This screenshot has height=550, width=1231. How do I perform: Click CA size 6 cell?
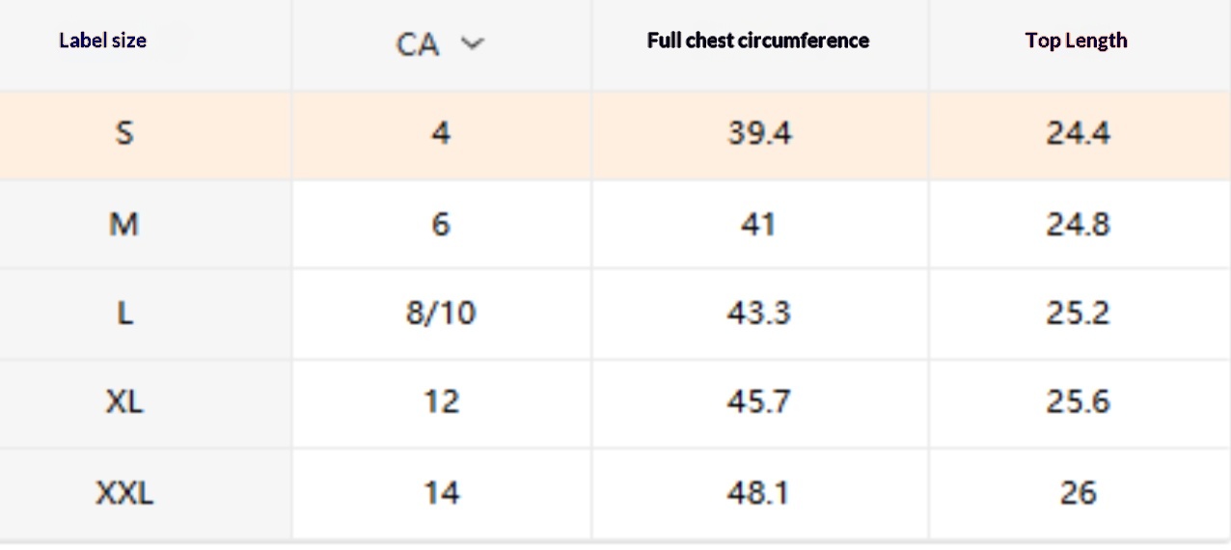coord(441,225)
